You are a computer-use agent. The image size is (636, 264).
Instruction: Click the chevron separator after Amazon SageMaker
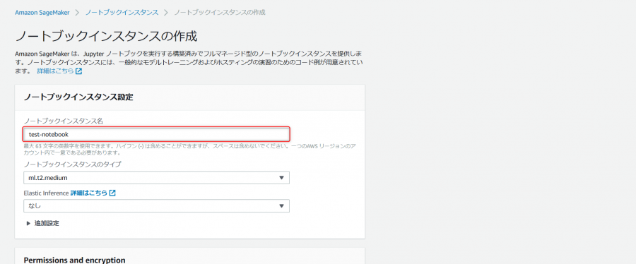[78, 13]
